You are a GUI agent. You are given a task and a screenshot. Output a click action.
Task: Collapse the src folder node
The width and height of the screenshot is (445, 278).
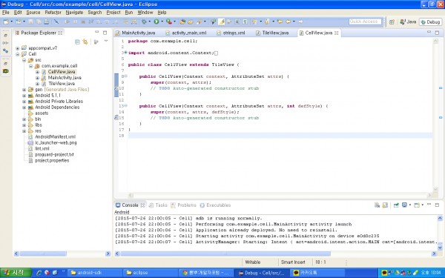pos(24,60)
